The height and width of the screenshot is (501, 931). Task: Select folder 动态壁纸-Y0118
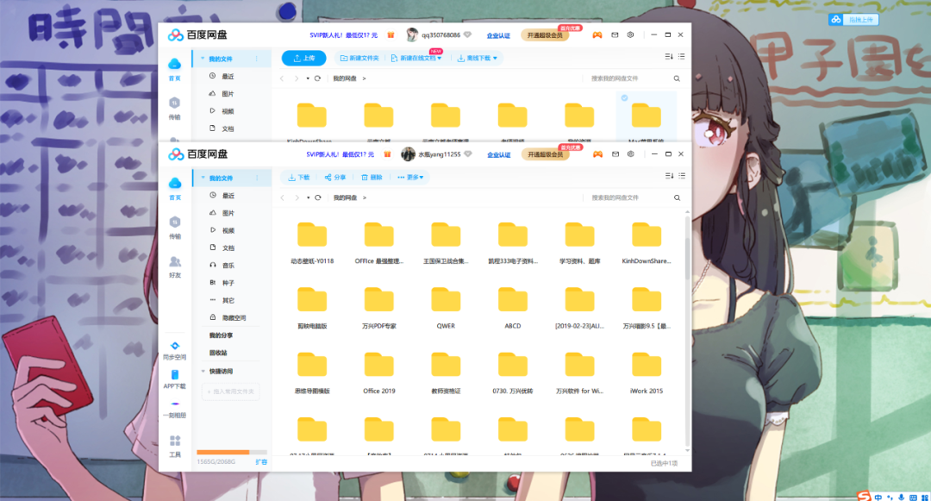point(312,243)
